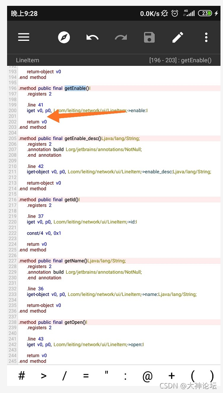
Task: Save the file with floppy icon
Action: tap(149, 38)
